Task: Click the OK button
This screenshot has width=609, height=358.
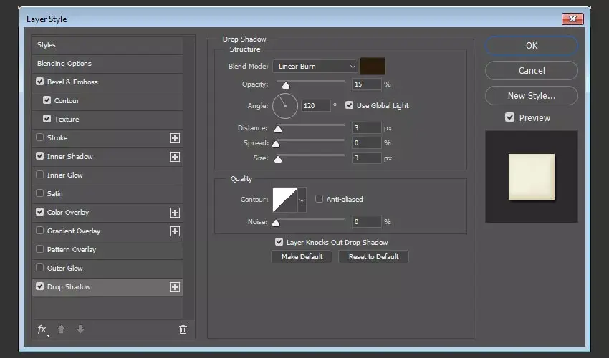Action: [x=532, y=46]
